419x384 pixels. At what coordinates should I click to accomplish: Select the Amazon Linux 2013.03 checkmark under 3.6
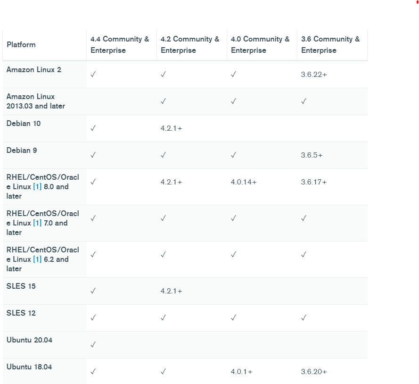(304, 101)
